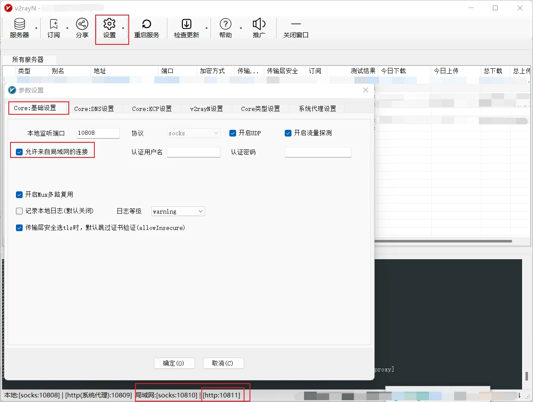Open the socks protocol dropdown
This screenshot has width=533, height=402.
(193, 133)
